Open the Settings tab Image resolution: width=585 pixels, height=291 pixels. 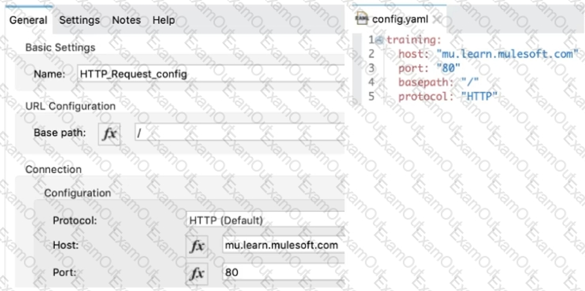point(79,20)
